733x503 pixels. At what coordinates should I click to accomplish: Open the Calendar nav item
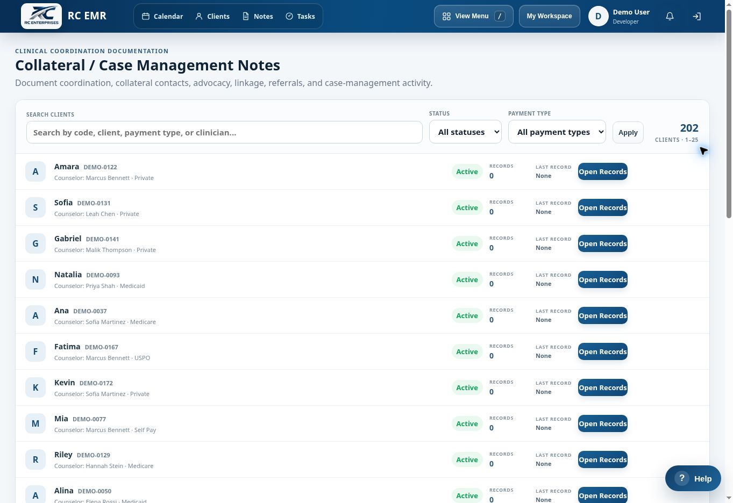tap(162, 16)
